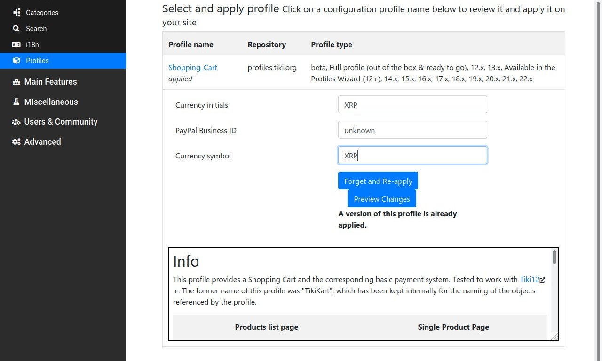This screenshot has height=361, width=602.
Task: Click the external link icon beside Tiki12
Action: 542,280
